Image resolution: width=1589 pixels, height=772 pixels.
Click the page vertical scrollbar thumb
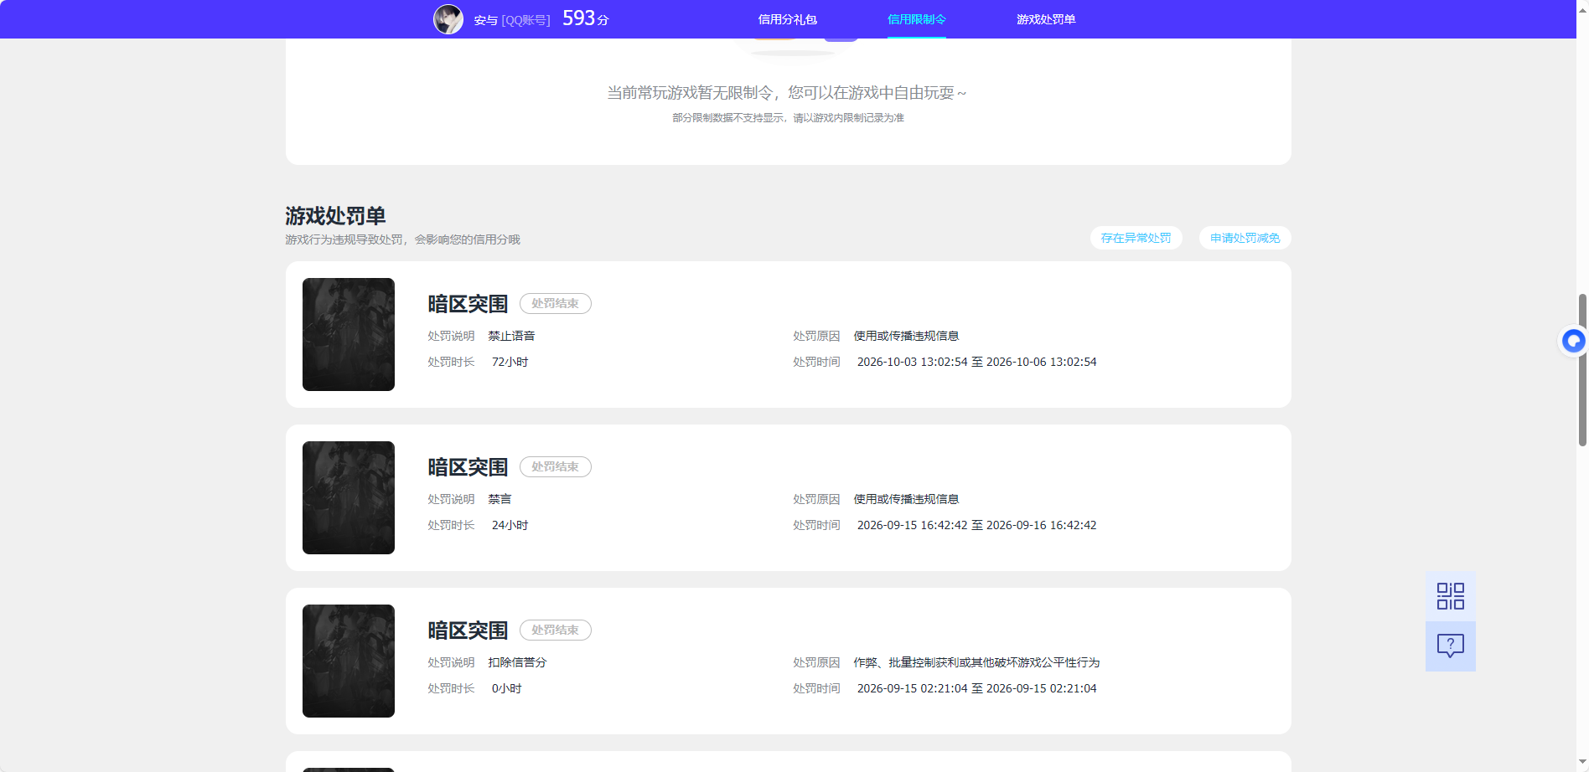(x=1582, y=369)
